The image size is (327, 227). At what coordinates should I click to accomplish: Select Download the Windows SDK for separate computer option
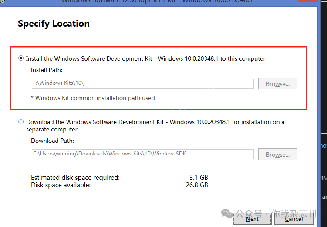click(21, 122)
